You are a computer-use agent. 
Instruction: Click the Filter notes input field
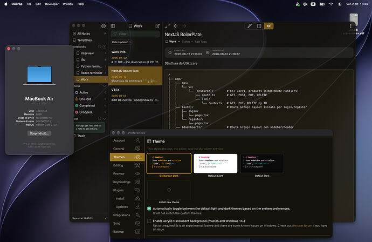(135, 34)
